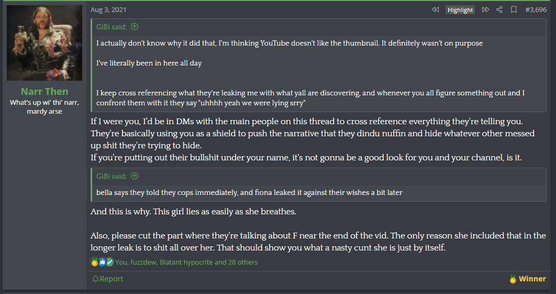Open first GiBi quote source arrow

tap(135, 27)
